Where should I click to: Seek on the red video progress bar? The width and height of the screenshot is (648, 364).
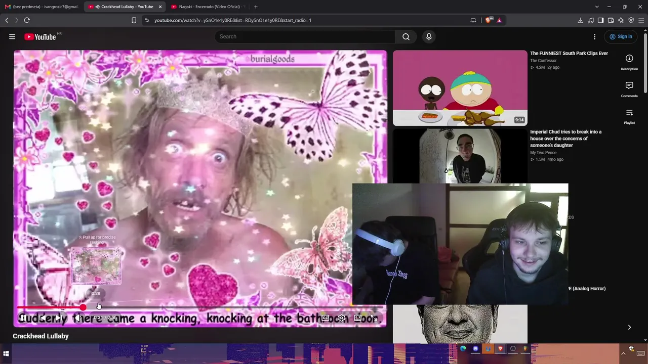click(x=200, y=307)
